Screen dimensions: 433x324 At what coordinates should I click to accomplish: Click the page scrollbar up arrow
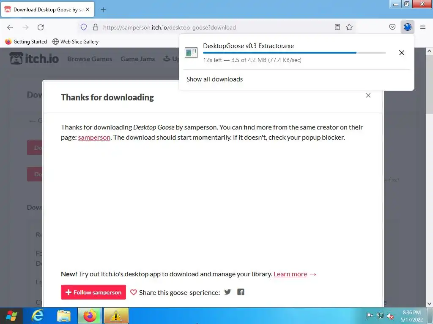click(x=430, y=51)
